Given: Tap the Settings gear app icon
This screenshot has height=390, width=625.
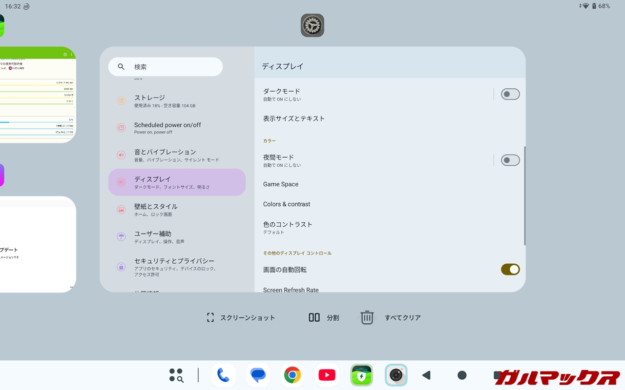Looking at the screenshot, I should tap(312, 25).
